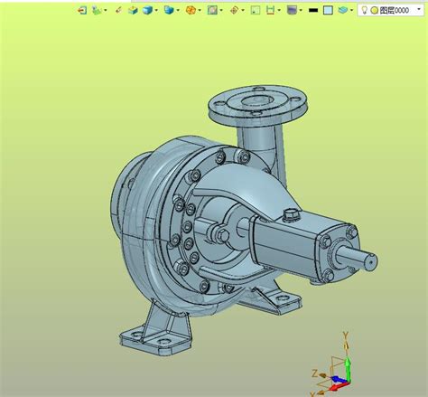428x397 pixels.
Task: Click the green-topped block icon
Action: 133,10
